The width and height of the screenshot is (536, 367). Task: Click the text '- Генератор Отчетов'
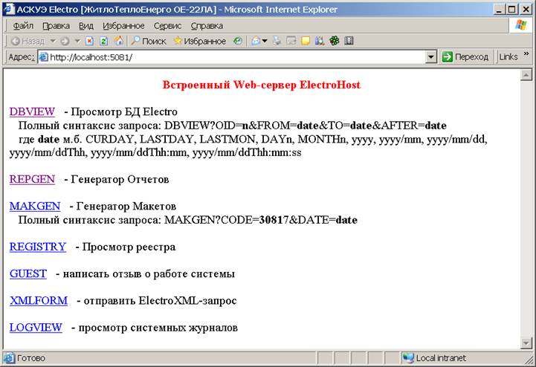coord(117,179)
